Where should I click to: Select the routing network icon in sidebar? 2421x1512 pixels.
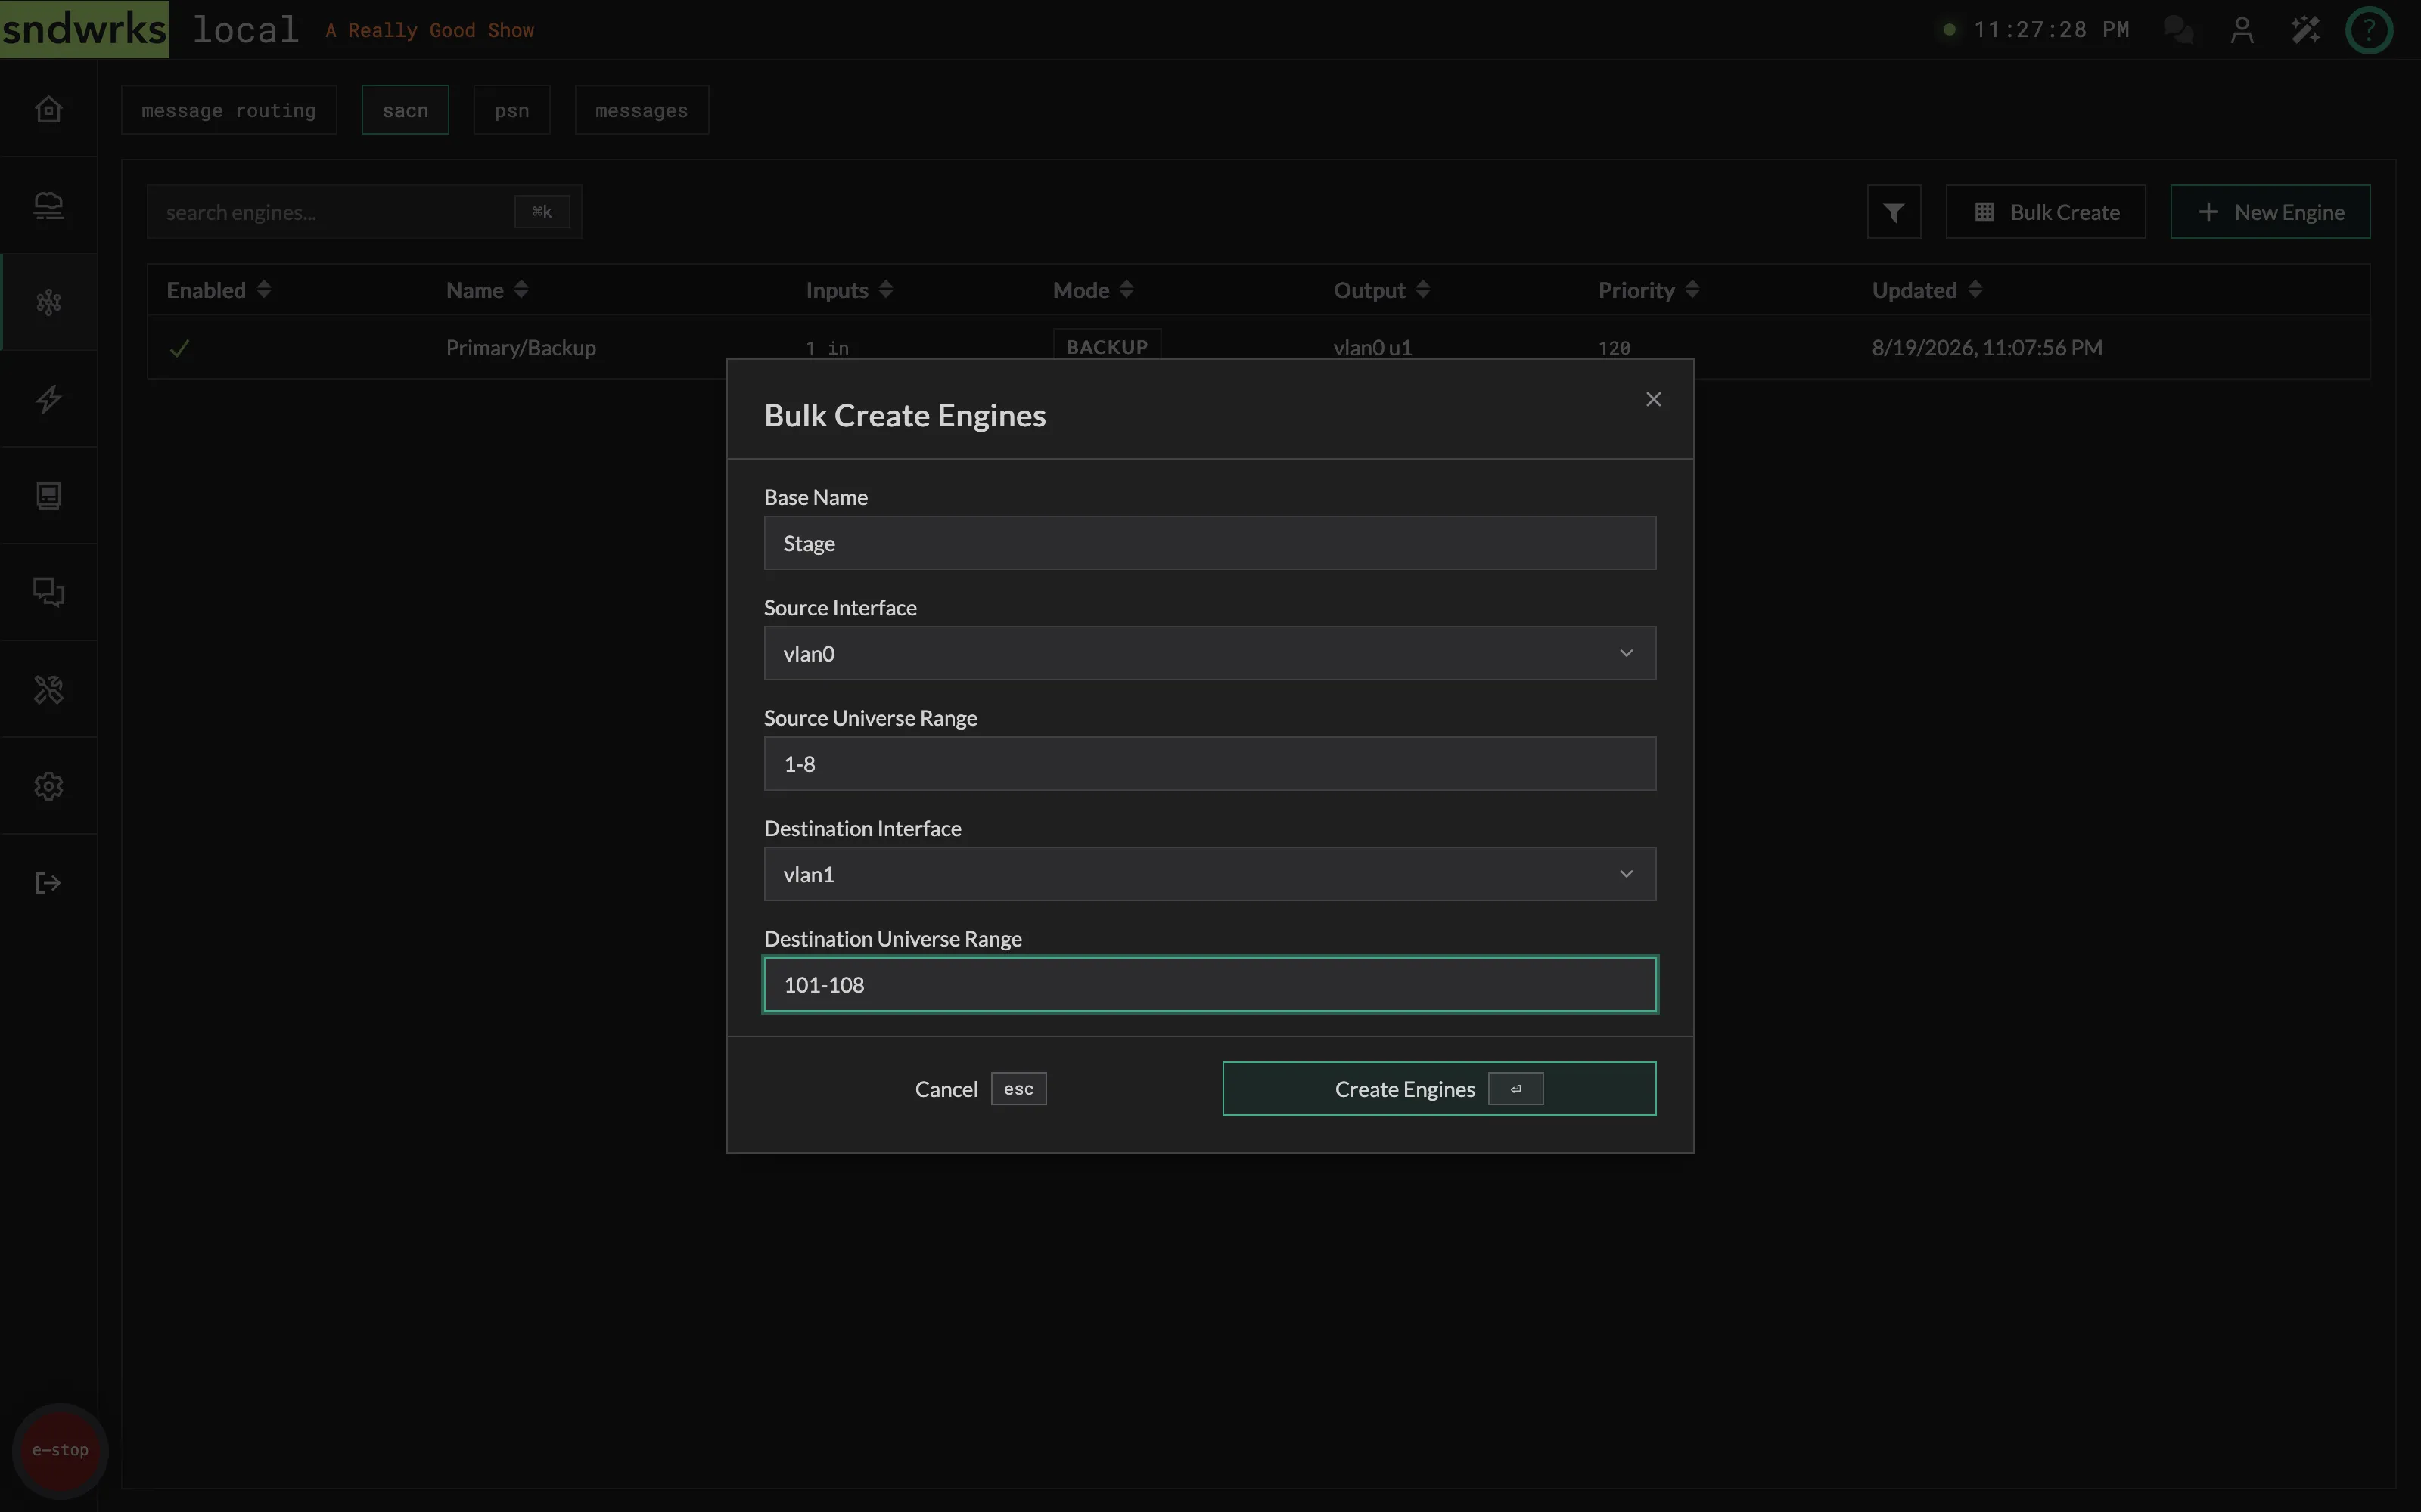click(x=48, y=302)
